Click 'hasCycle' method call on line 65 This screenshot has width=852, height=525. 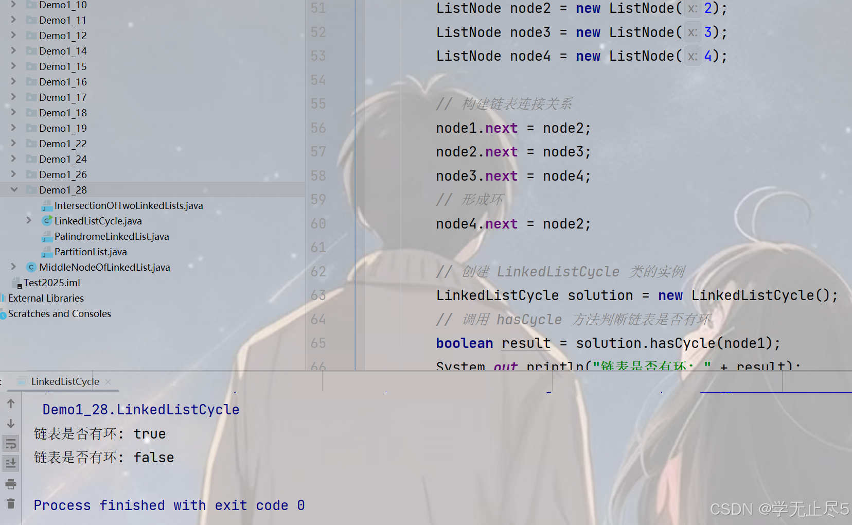682,343
